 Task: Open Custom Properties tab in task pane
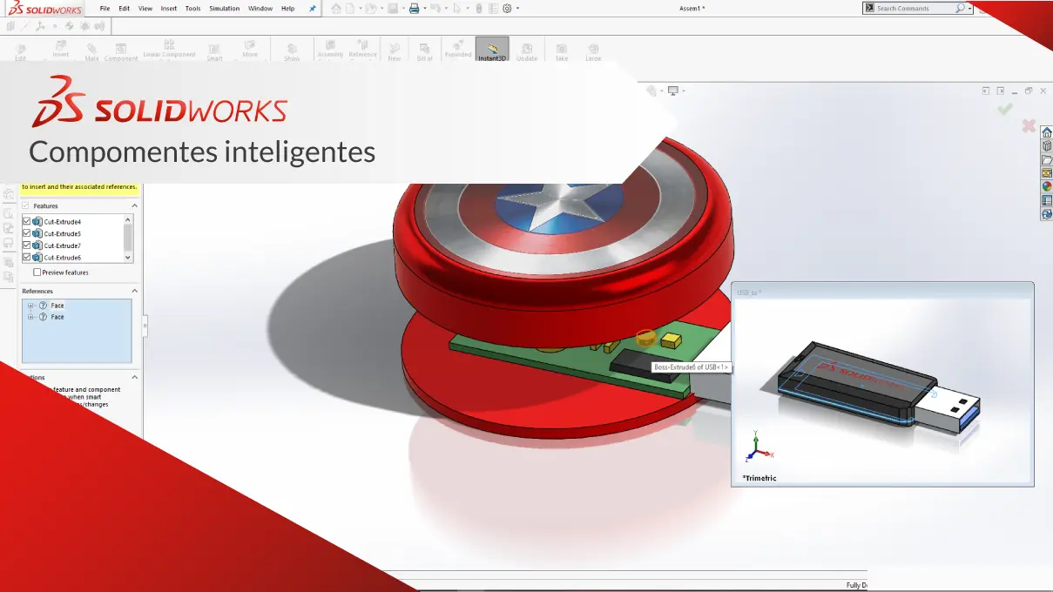1047,200
